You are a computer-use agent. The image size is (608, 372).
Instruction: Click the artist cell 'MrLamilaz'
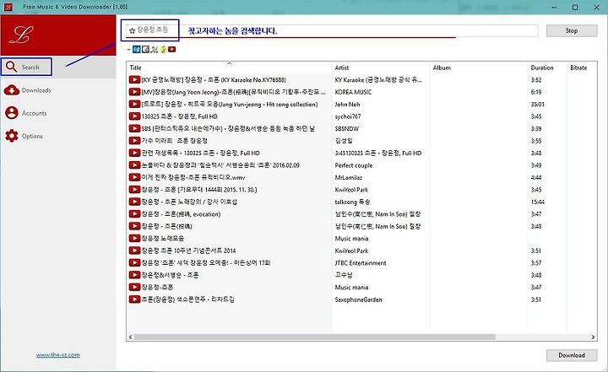348,177
